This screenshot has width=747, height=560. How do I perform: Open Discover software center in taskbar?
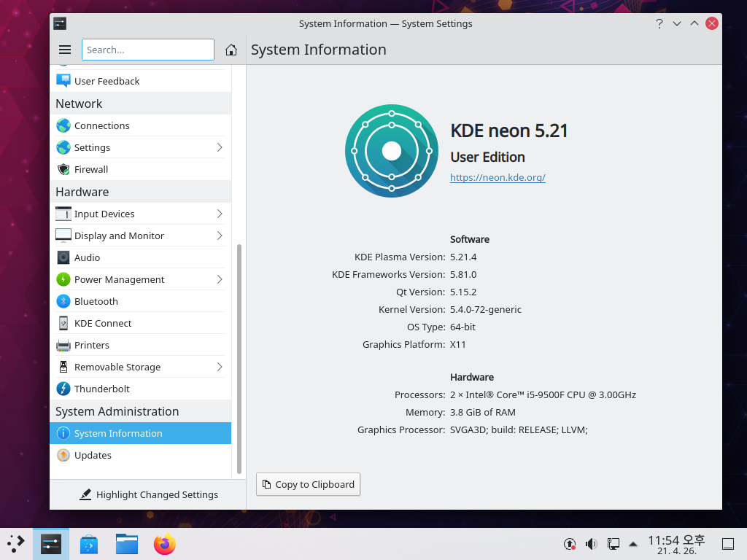coord(89,544)
